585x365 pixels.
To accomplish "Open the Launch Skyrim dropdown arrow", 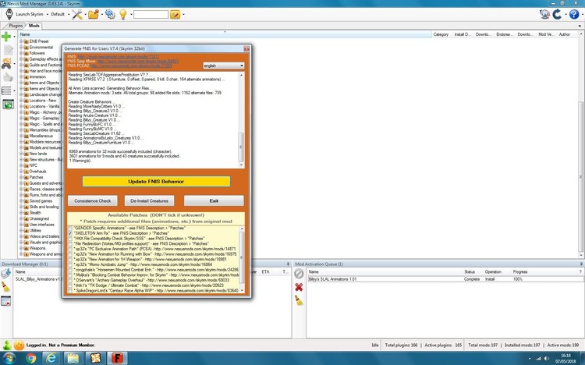I will tap(48, 15).
